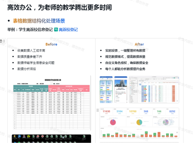Image resolution: width=193 pixels, height=143 pixels.
Task: Click the table block type icon in left handle
Action: [1, 41]
